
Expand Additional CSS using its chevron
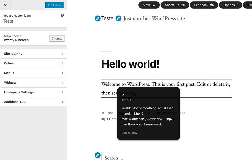click(62, 102)
